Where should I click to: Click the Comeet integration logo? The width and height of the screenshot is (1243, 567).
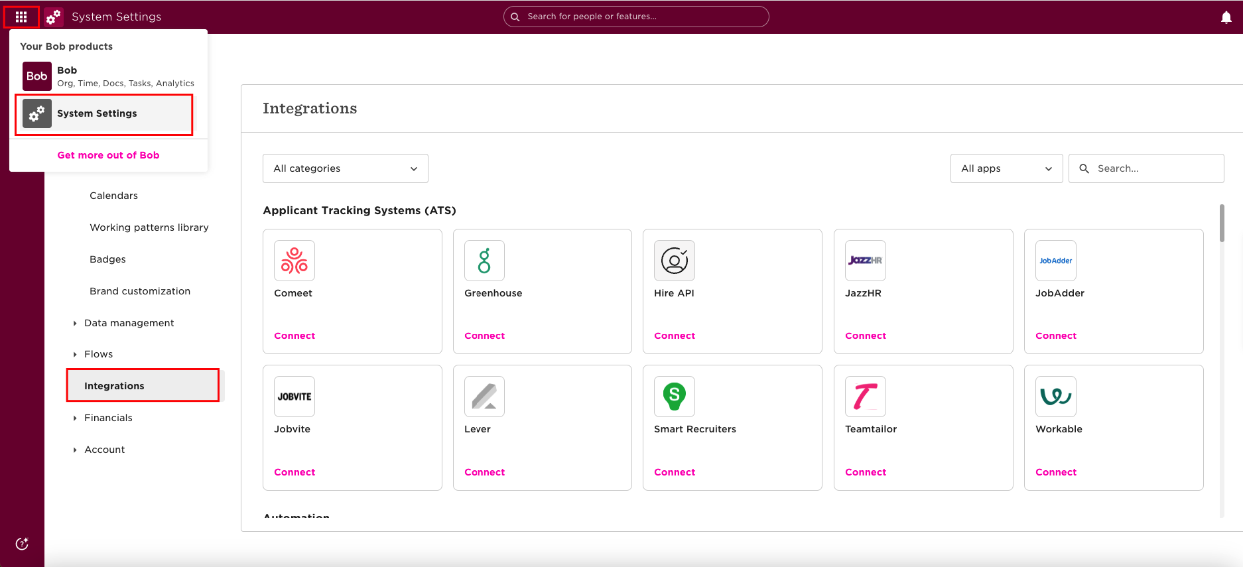(294, 261)
